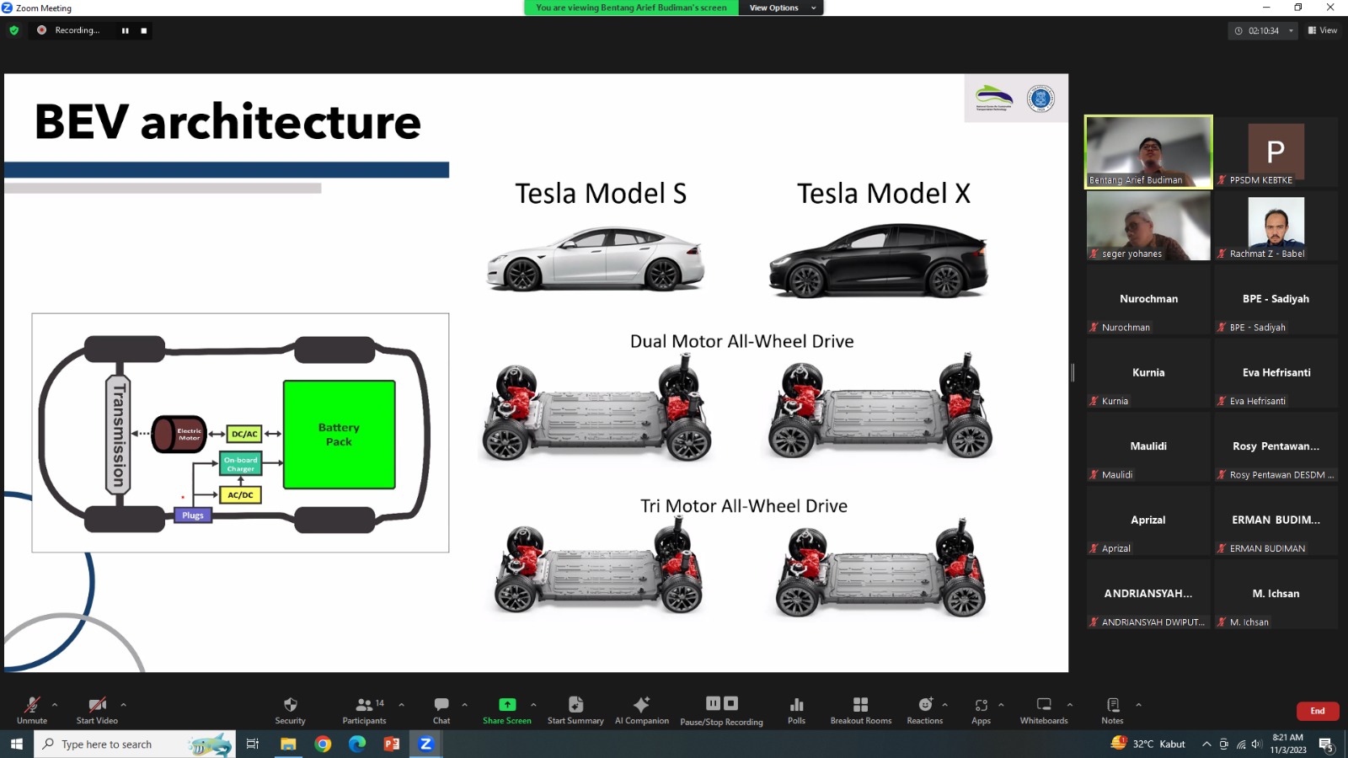Image resolution: width=1348 pixels, height=758 pixels.
Task: Expand the Whiteboards options arrow
Action: coord(1070,704)
